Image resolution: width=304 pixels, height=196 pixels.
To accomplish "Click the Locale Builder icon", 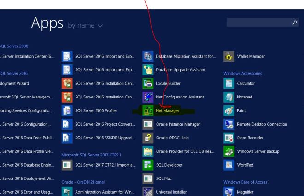I will pyautogui.click(x=148, y=84).
